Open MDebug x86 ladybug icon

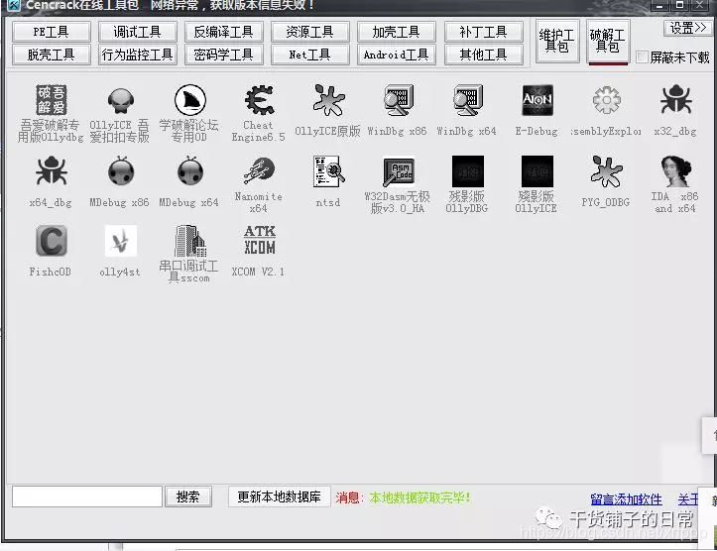[121, 170]
